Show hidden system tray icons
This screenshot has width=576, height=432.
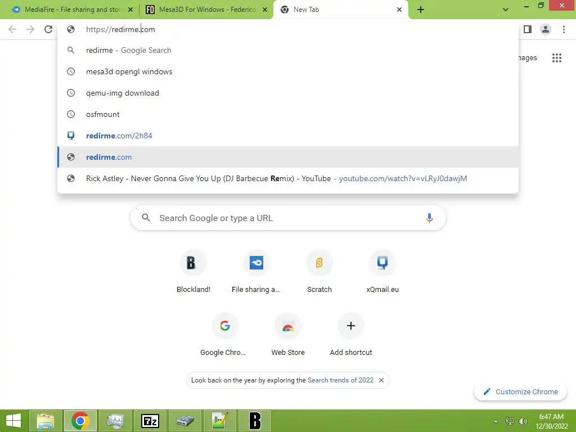(x=496, y=421)
